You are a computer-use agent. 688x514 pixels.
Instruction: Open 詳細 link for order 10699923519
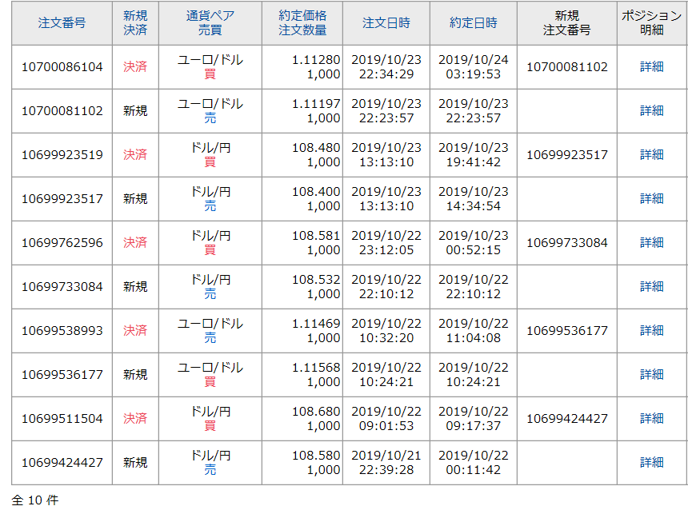(x=651, y=154)
